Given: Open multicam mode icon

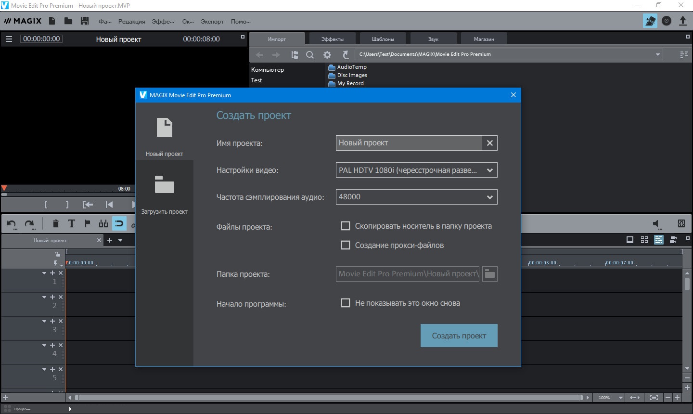Looking at the screenshot, I should [673, 240].
